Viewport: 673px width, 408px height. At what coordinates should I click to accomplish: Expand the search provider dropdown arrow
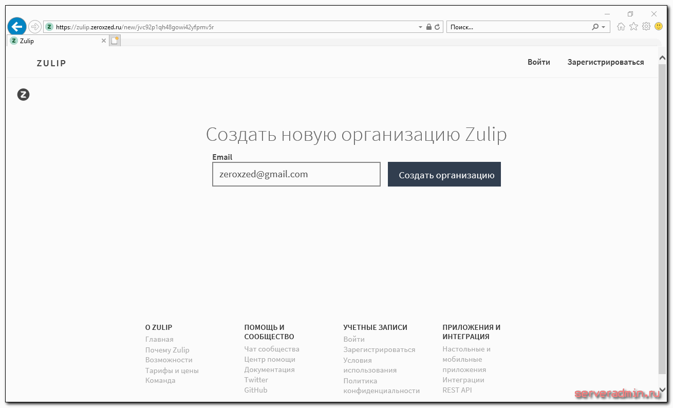point(603,27)
